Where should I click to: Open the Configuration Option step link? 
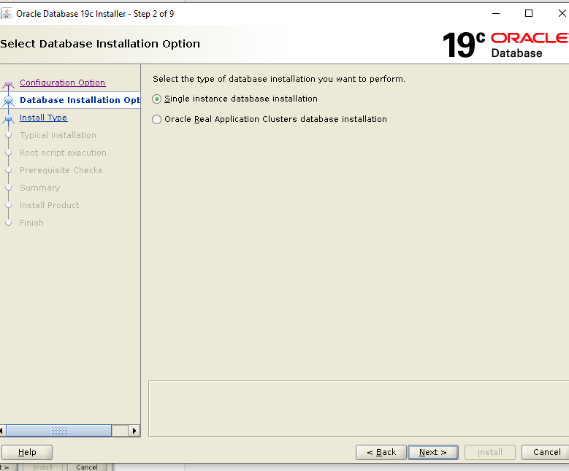[62, 83]
